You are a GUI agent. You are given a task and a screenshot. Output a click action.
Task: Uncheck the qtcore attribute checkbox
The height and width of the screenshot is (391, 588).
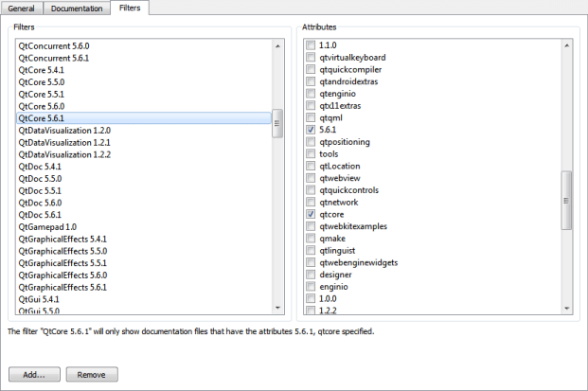tap(311, 214)
